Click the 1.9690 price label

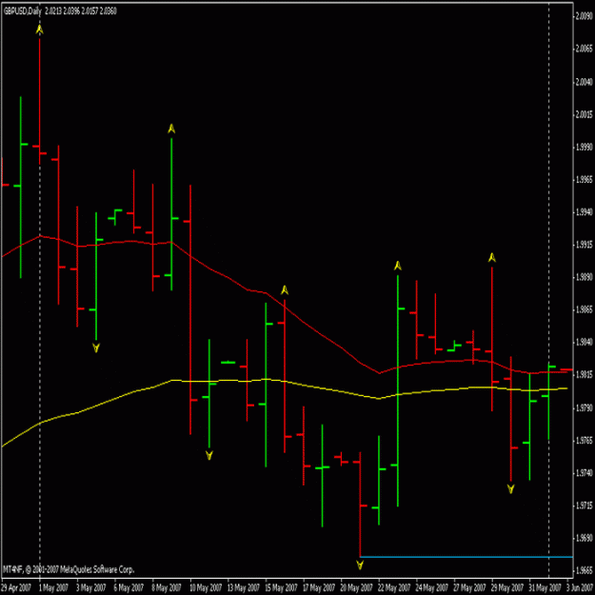pos(585,539)
